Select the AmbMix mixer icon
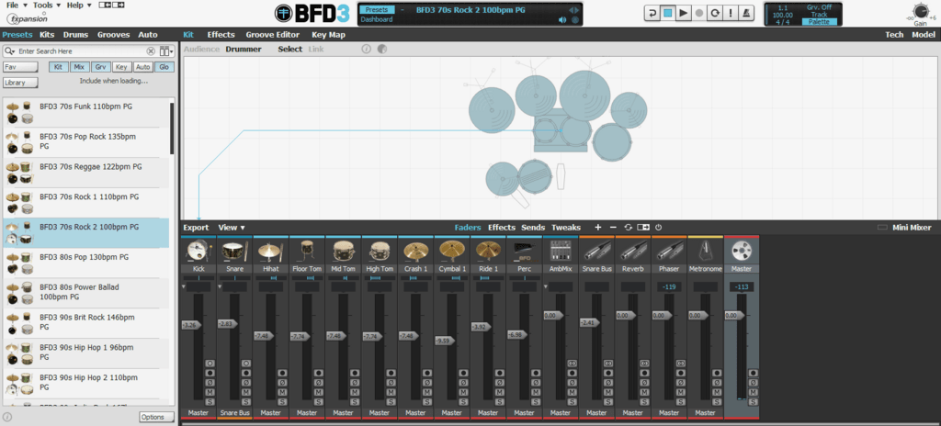This screenshot has height=426, width=941. [561, 251]
